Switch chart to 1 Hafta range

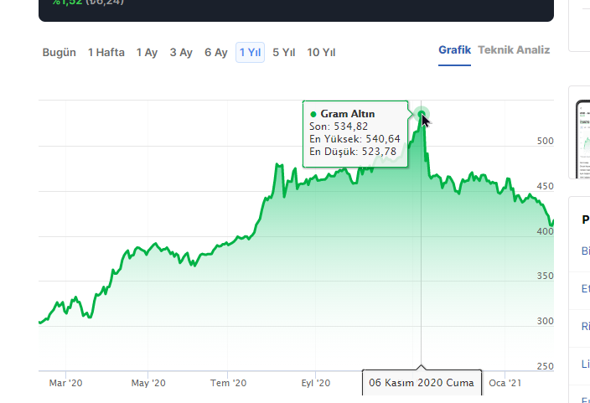tap(106, 53)
